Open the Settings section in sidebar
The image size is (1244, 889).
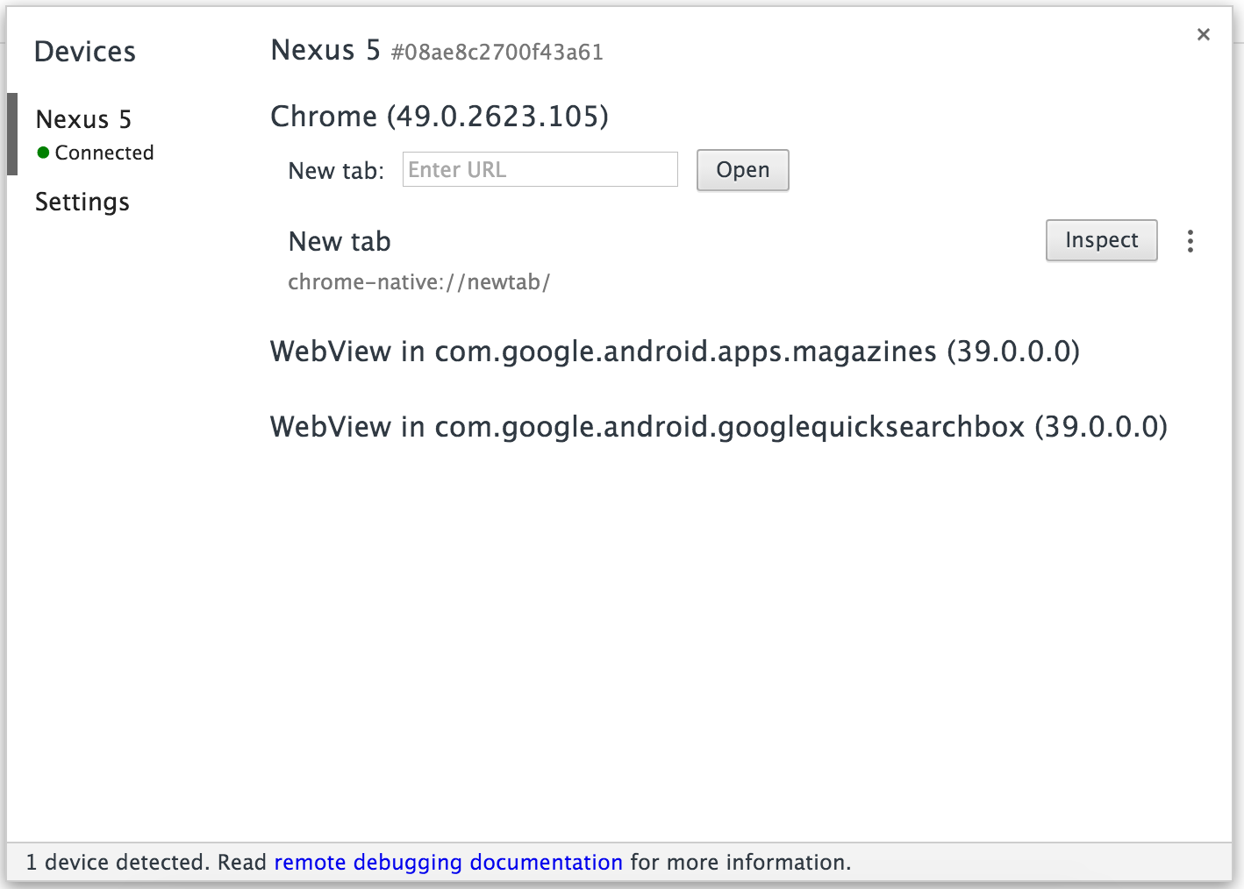[82, 202]
